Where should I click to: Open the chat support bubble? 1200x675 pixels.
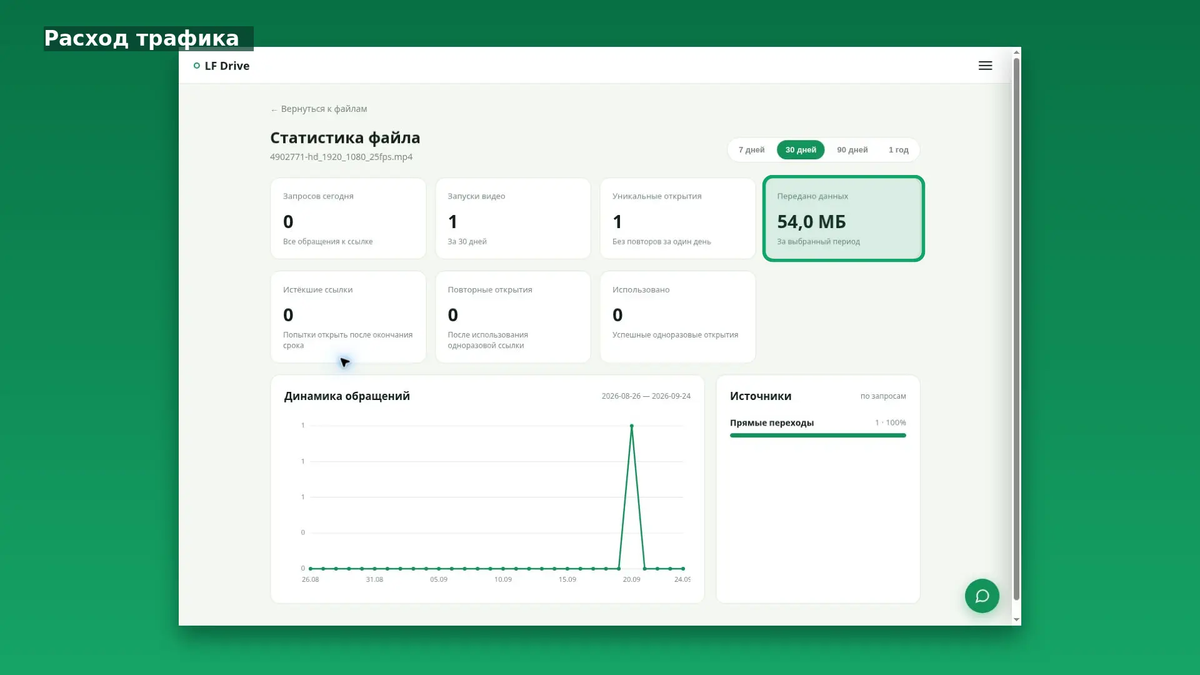click(x=982, y=596)
